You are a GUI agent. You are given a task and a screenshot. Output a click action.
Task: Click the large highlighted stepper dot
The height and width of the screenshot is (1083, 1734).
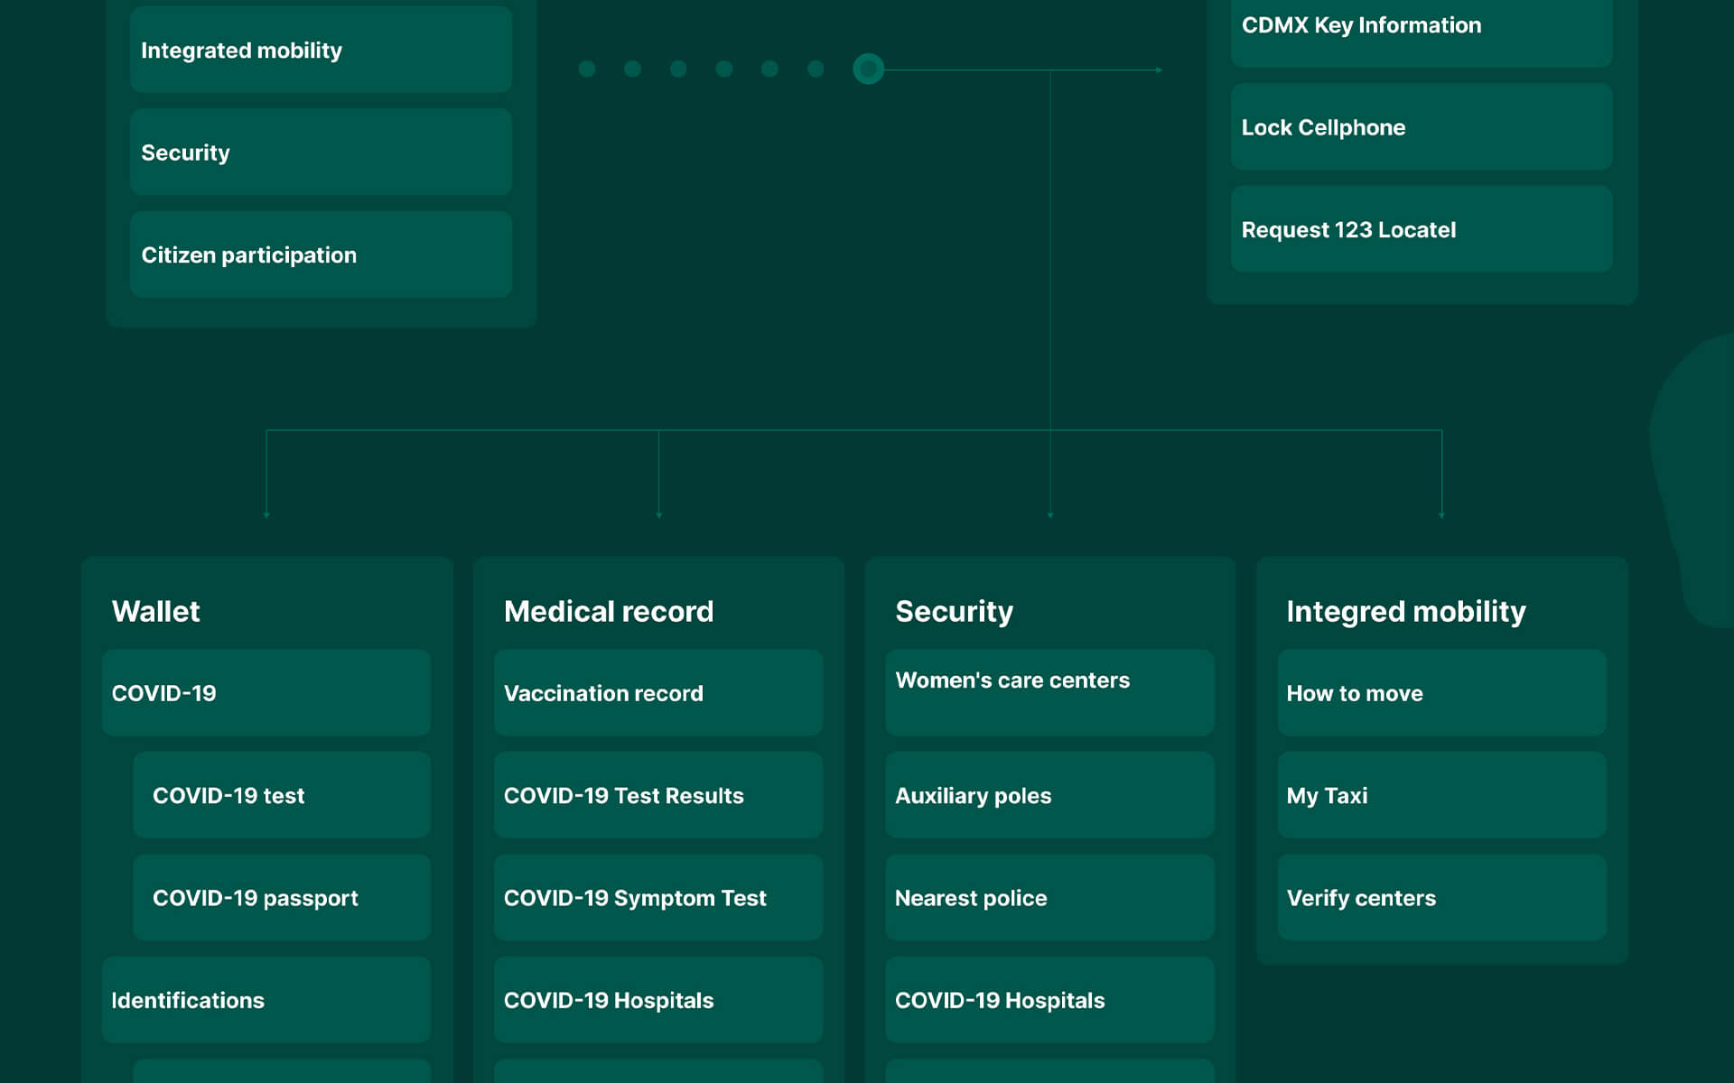(868, 69)
